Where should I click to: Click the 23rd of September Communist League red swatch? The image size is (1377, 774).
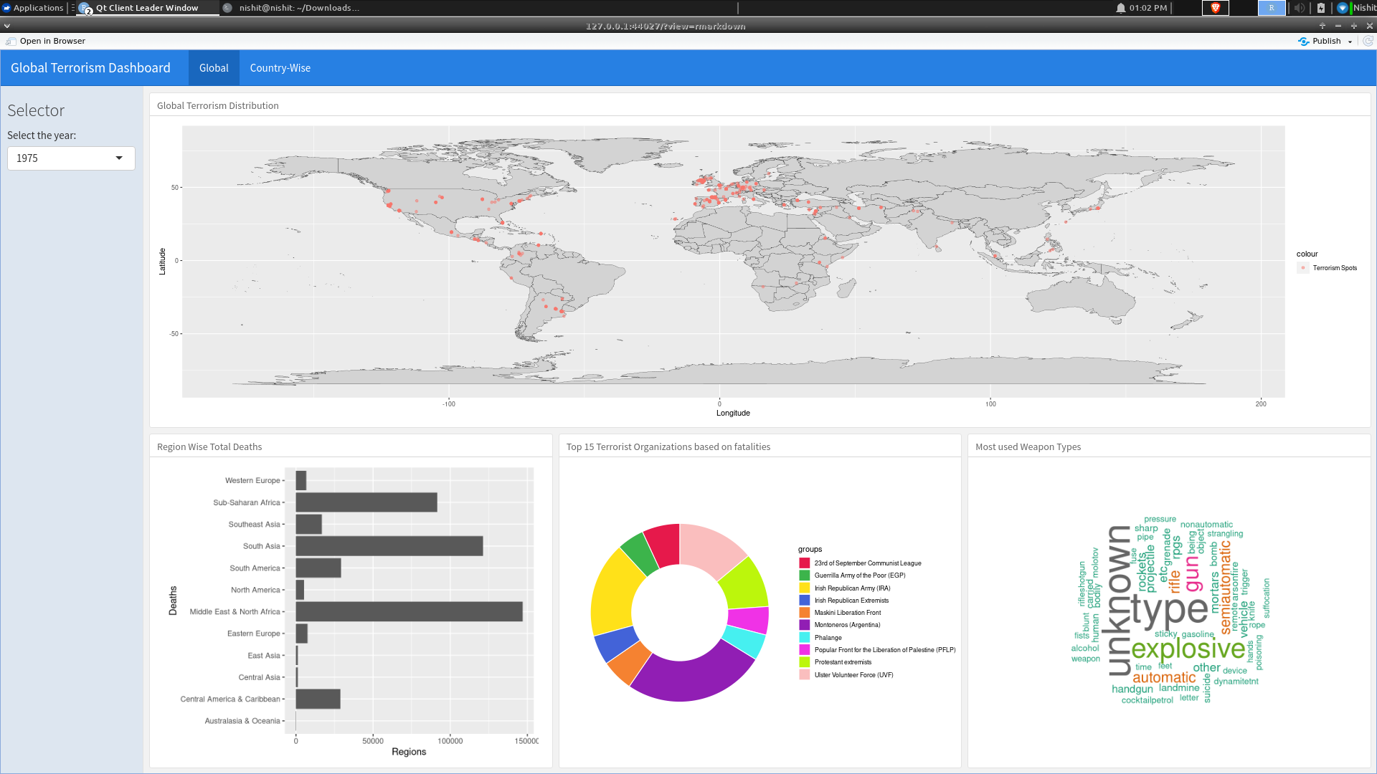pyautogui.click(x=804, y=563)
